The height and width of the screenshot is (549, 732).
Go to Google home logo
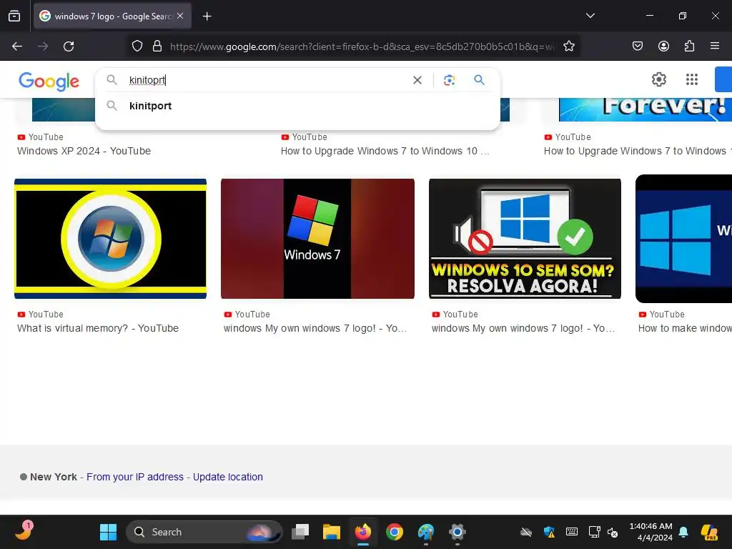[x=49, y=81]
